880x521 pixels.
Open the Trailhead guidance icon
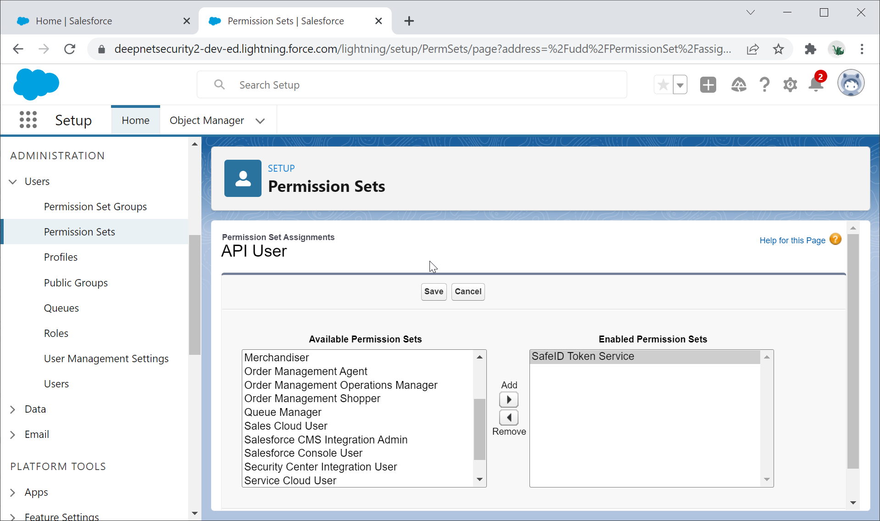coord(738,85)
